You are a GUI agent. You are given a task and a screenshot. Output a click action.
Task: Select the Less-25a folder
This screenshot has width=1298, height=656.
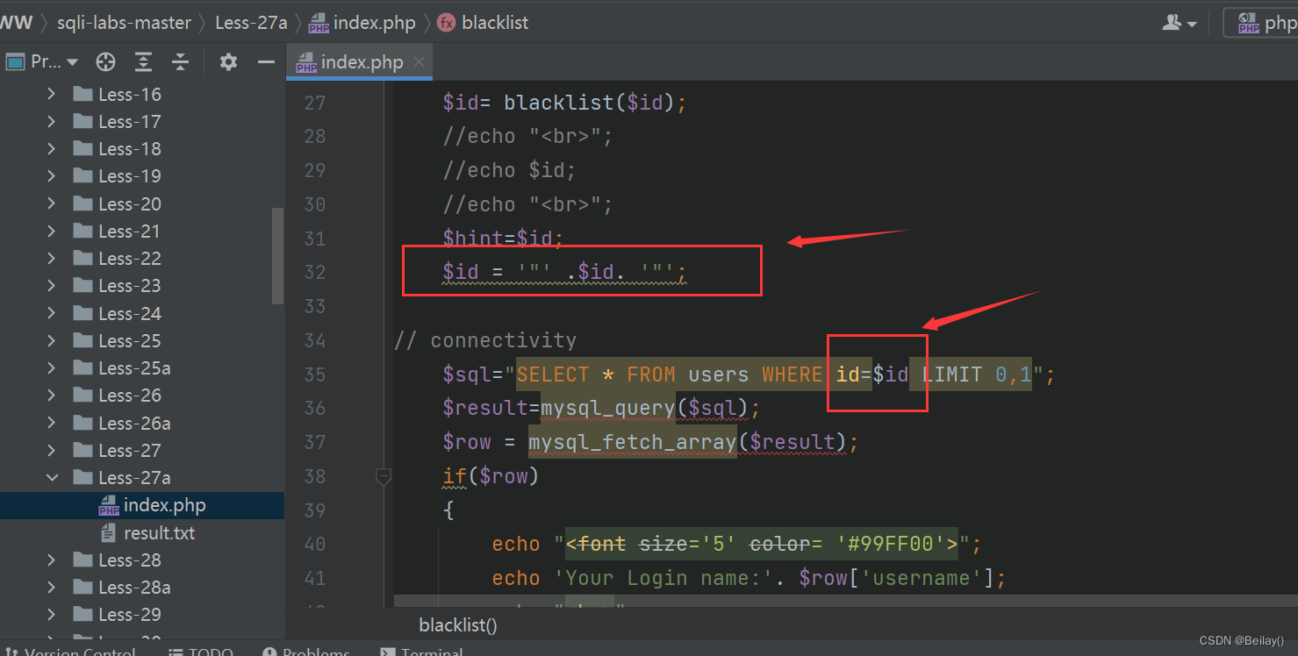tap(134, 367)
